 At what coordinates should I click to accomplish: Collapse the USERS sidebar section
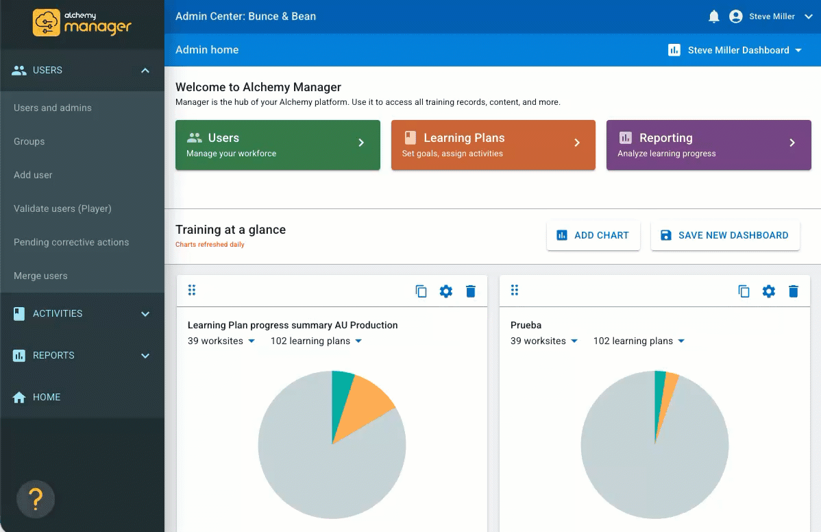click(x=145, y=71)
